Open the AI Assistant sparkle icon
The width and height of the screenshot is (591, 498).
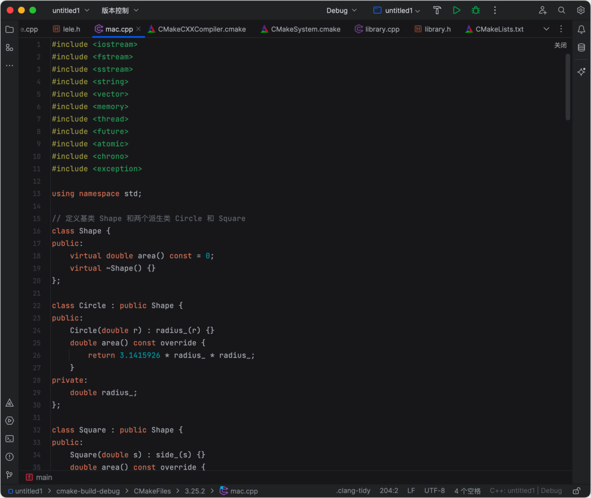[x=581, y=72]
